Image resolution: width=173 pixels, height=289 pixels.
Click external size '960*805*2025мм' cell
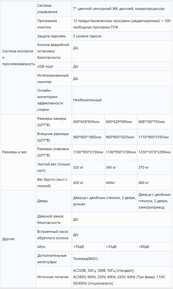point(121,137)
